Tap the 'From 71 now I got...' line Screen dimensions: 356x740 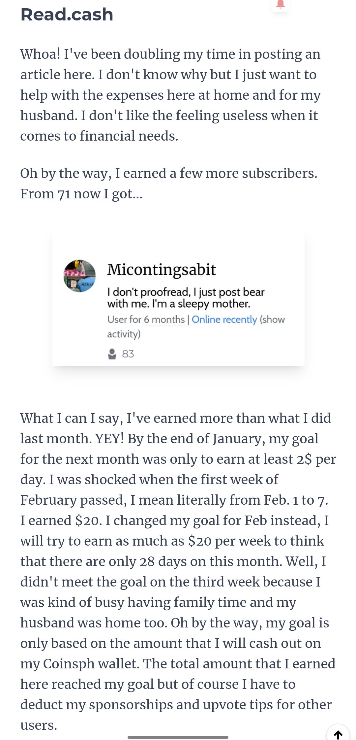[81, 194]
